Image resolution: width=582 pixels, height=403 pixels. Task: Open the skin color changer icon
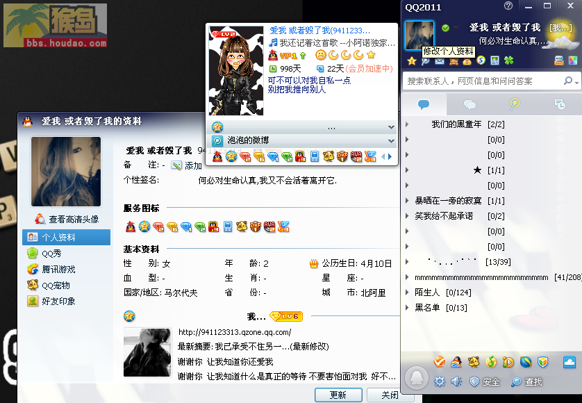(573, 60)
